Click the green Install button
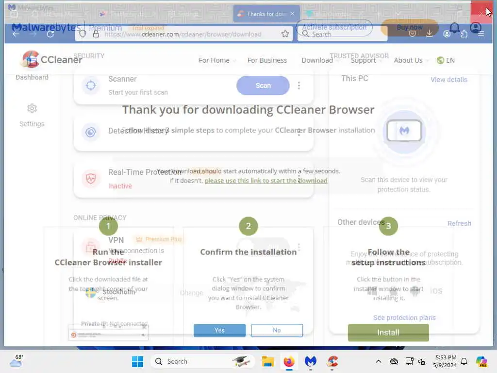The image size is (497, 373). point(388,332)
